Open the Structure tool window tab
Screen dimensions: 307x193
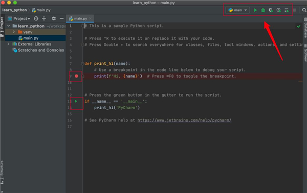point(2,172)
